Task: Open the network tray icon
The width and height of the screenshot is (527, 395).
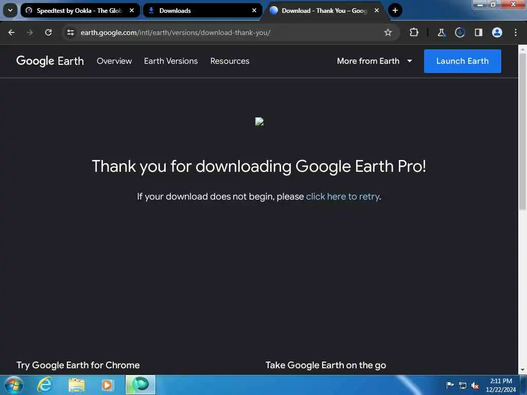Action: pyautogui.click(x=463, y=385)
